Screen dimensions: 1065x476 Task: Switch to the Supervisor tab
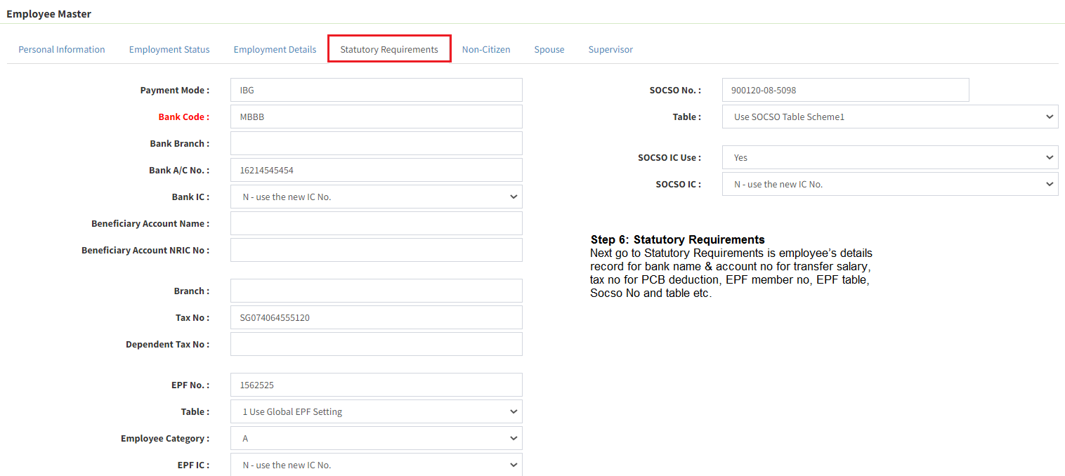coord(610,49)
